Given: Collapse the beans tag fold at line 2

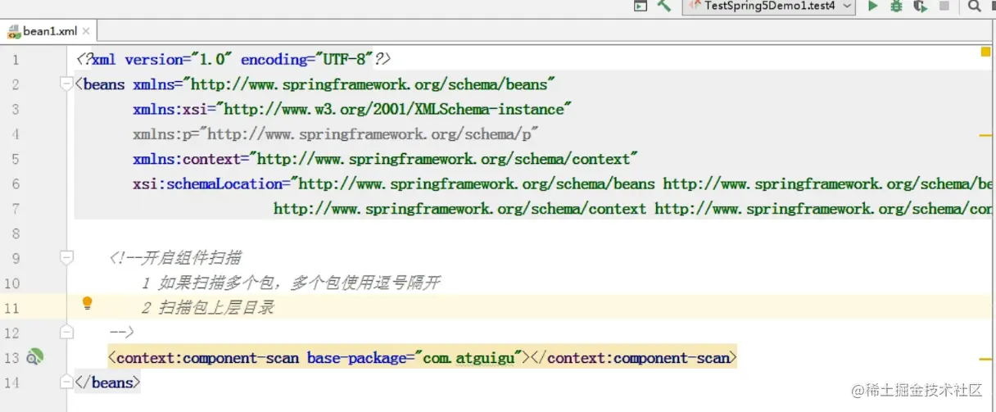Looking at the screenshot, I should [x=66, y=84].
